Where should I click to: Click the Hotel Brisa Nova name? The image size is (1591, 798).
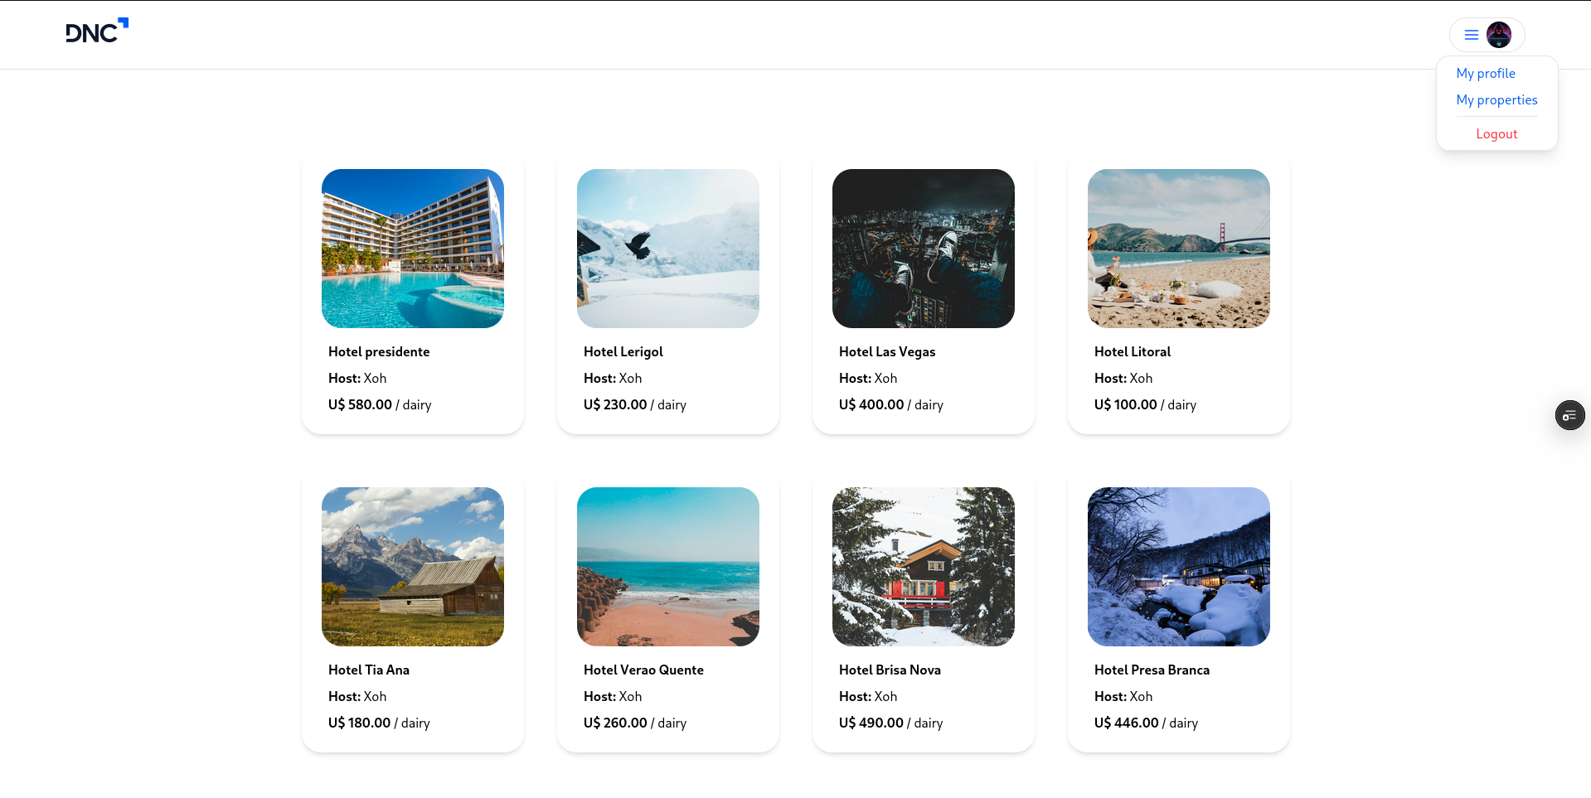tap(890, 670)
